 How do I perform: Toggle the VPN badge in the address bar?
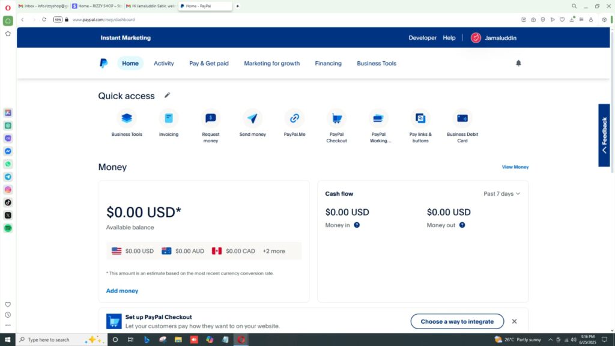click(x=58, y=19)
